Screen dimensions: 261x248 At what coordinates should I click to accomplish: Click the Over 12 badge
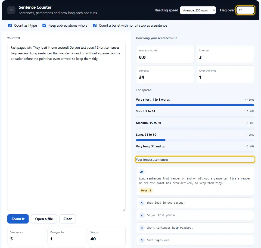tap(146, 190)
